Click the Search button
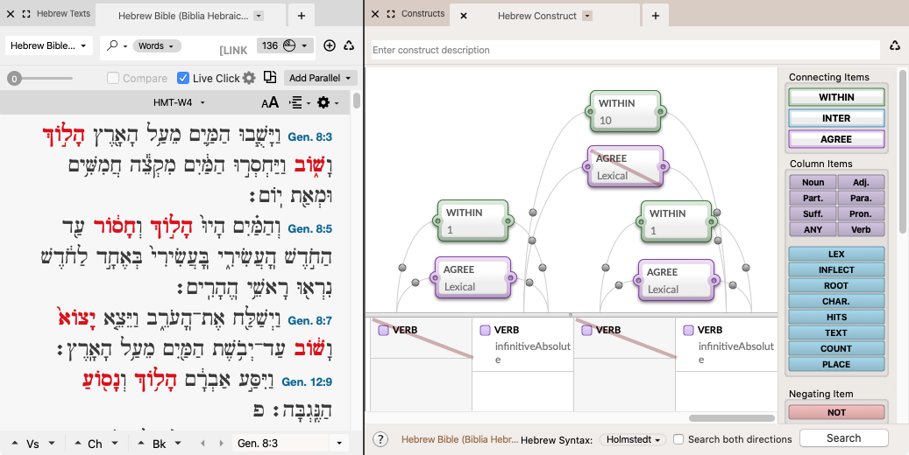Viewport: 909px width, 455px height. (x=843, y=438)
